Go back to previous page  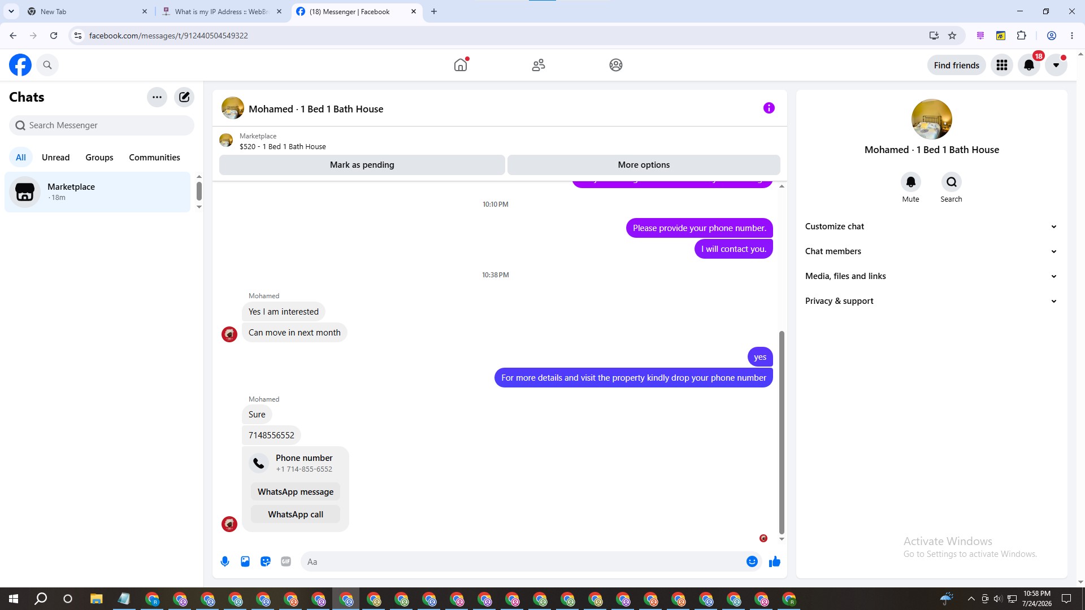click(x=13, y=36)
